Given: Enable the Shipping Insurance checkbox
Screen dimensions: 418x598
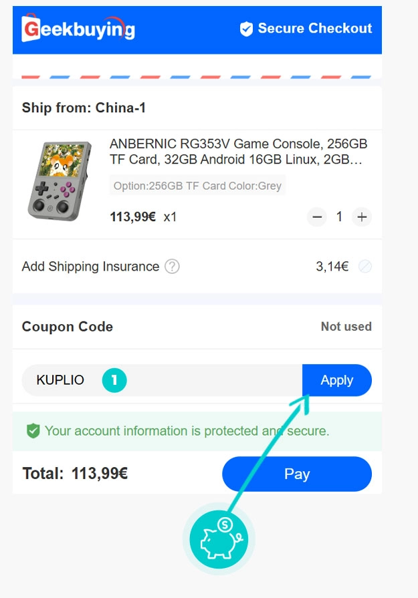Looking at the screenshot, I should point(364,267).
